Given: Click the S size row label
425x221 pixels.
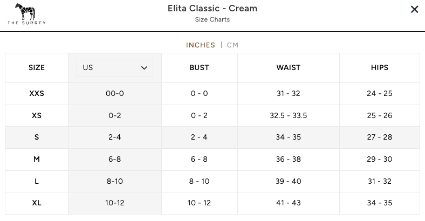Looking at the screenshot, I should pos(37,137).
